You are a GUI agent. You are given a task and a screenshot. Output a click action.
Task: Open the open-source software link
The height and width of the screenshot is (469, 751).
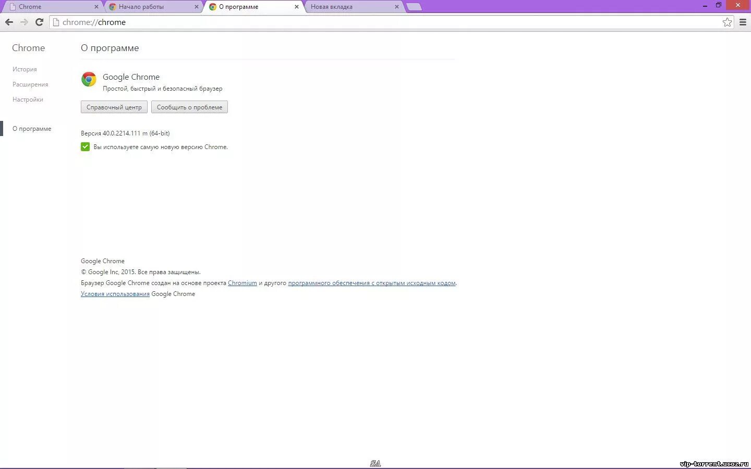pyautogui.click(x=372, y=283)
